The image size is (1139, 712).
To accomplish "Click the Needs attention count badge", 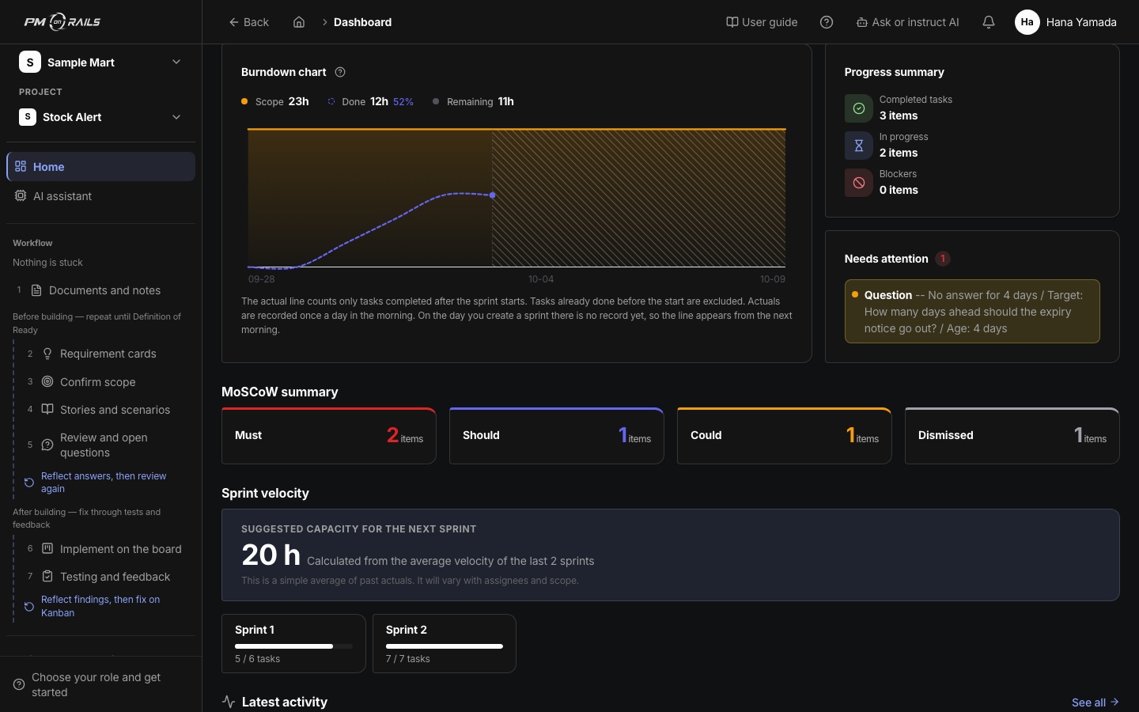I will click(x=943, y=259).
